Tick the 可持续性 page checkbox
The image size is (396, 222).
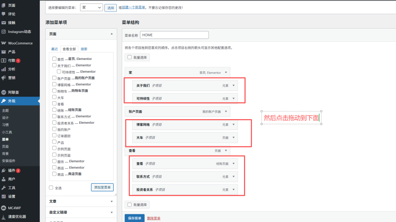(x=59, y=72)
